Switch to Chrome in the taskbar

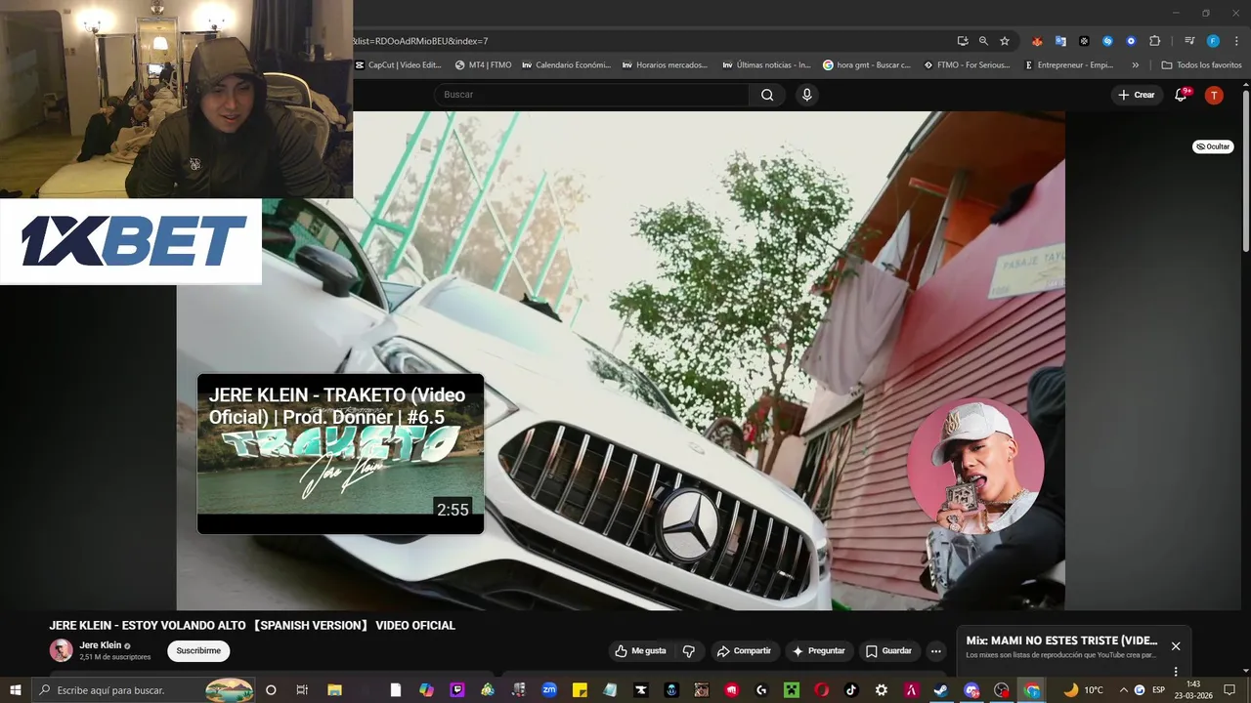[x=1032, y=690]
